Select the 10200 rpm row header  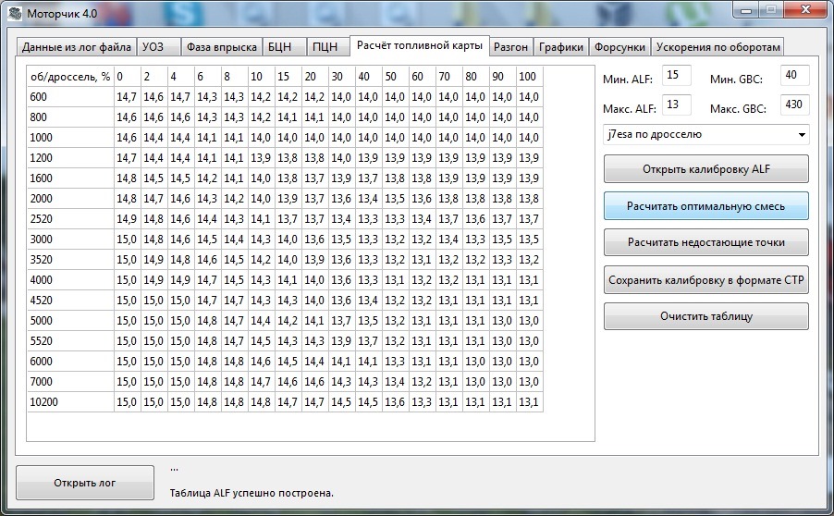[71, 402]
